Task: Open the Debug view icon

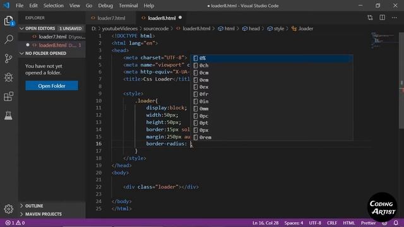Action: coord(8,78)
